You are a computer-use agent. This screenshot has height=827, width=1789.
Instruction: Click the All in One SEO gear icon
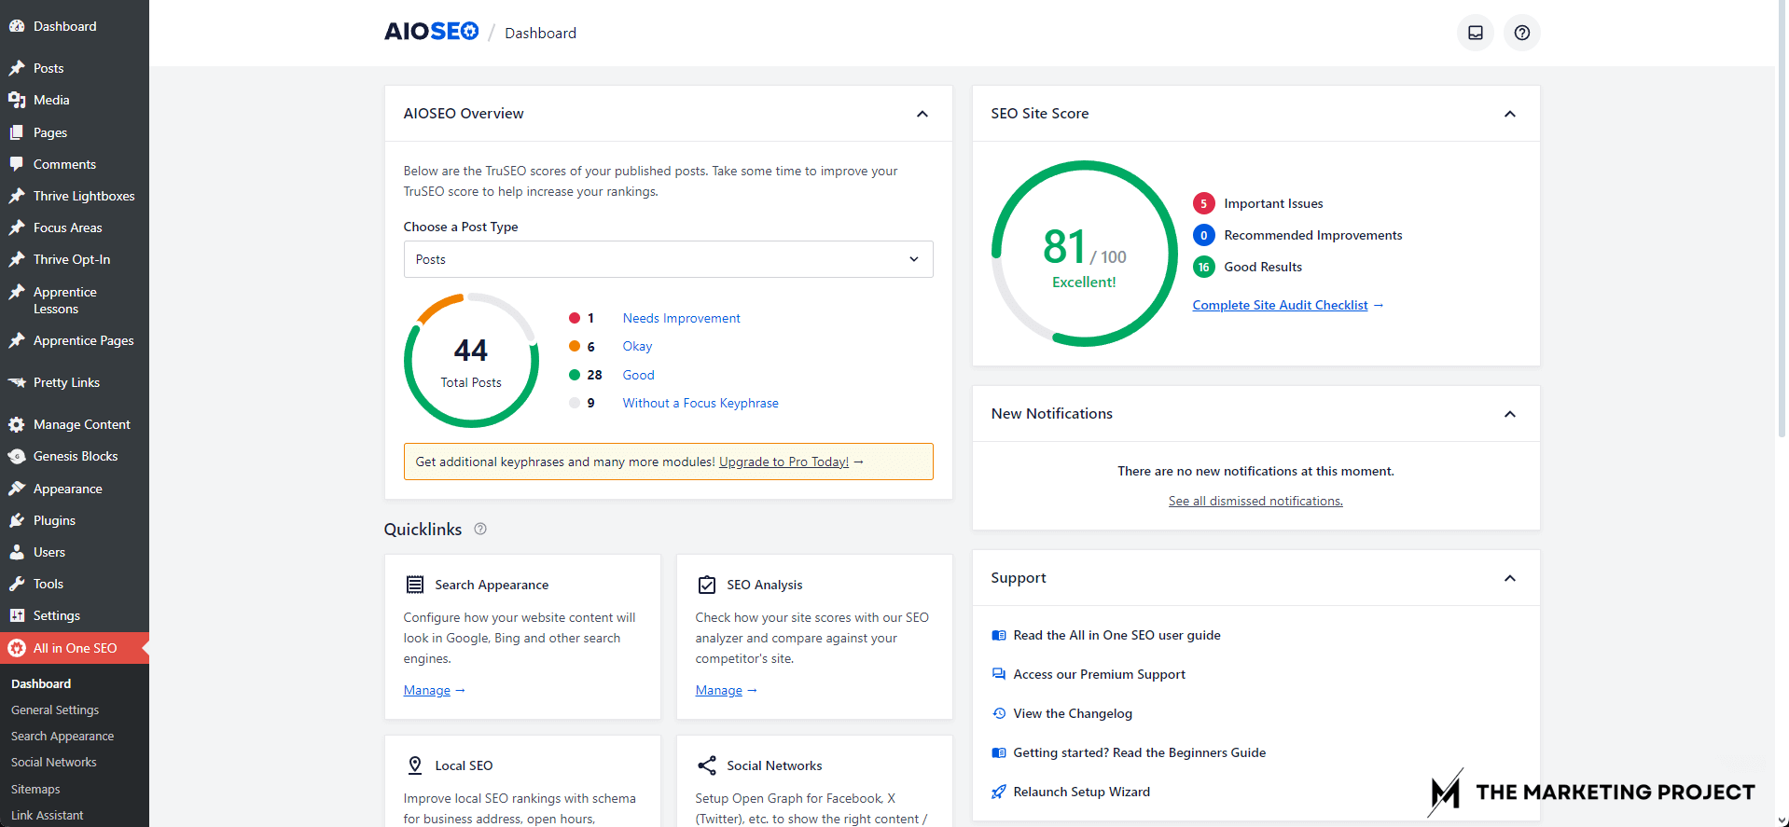[17, 648]
